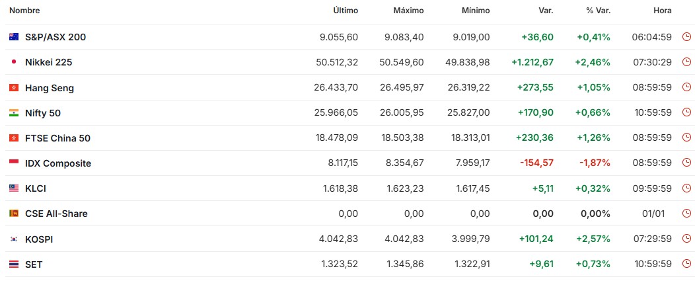Open FTSE China 50 index link

coord(57,138)
